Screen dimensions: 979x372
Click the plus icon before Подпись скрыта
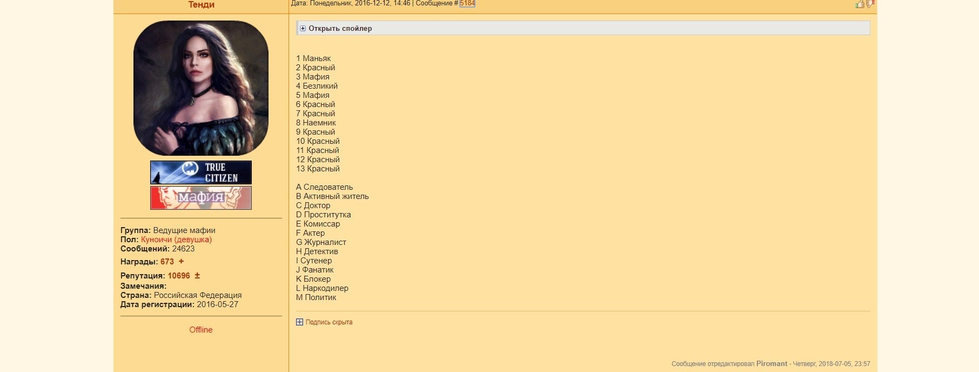[300, 322]
